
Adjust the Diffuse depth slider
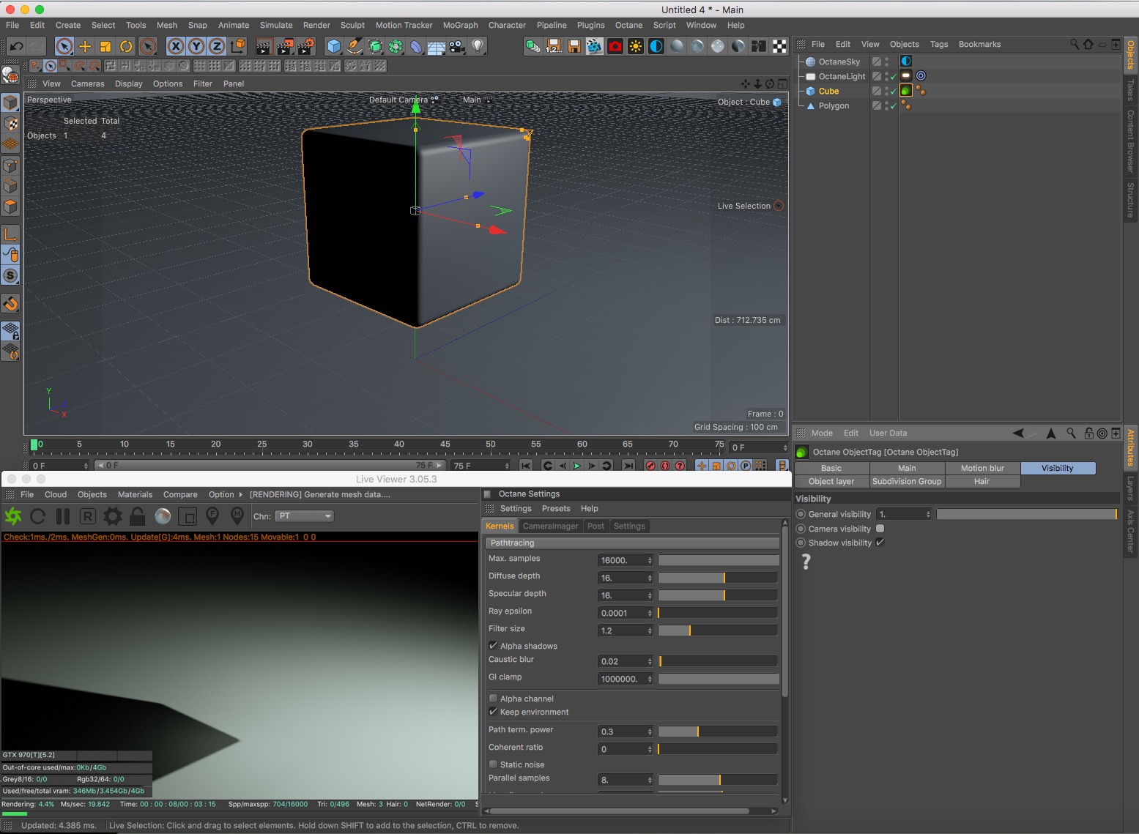(718, 578)
